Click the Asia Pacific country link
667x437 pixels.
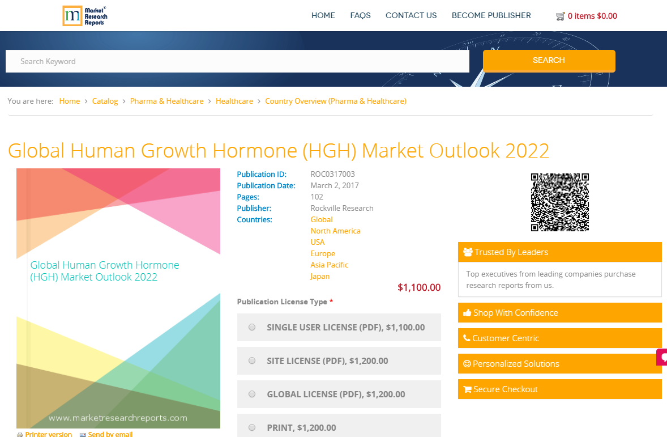click(329, 265)
